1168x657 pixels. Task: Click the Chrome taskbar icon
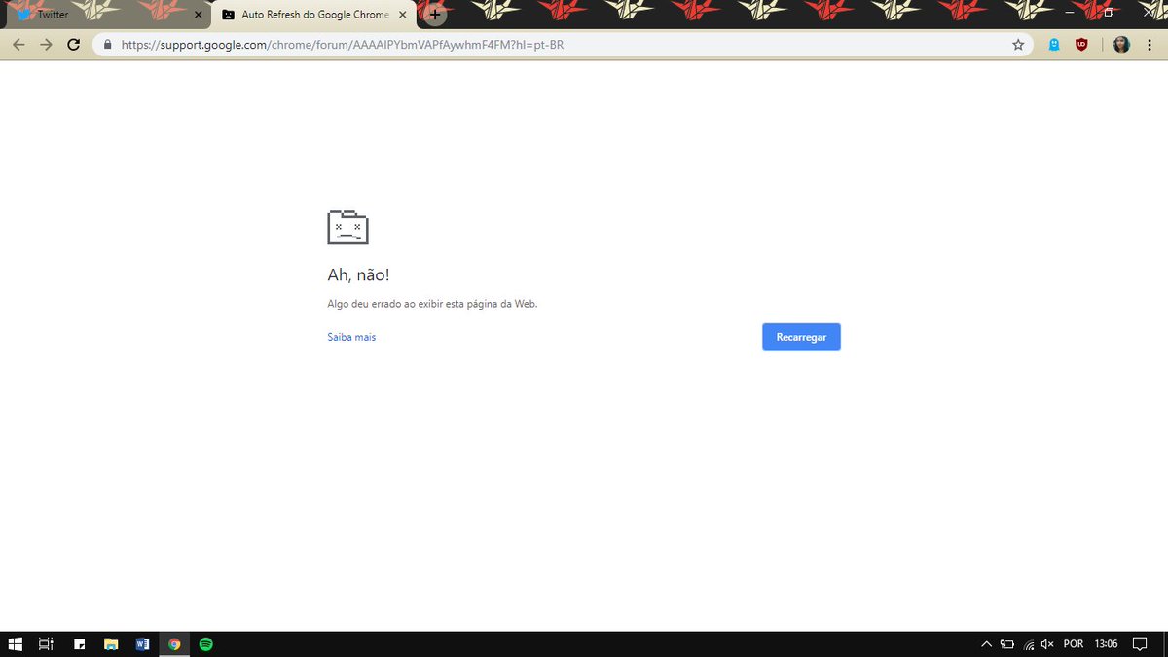coord(174,643)
